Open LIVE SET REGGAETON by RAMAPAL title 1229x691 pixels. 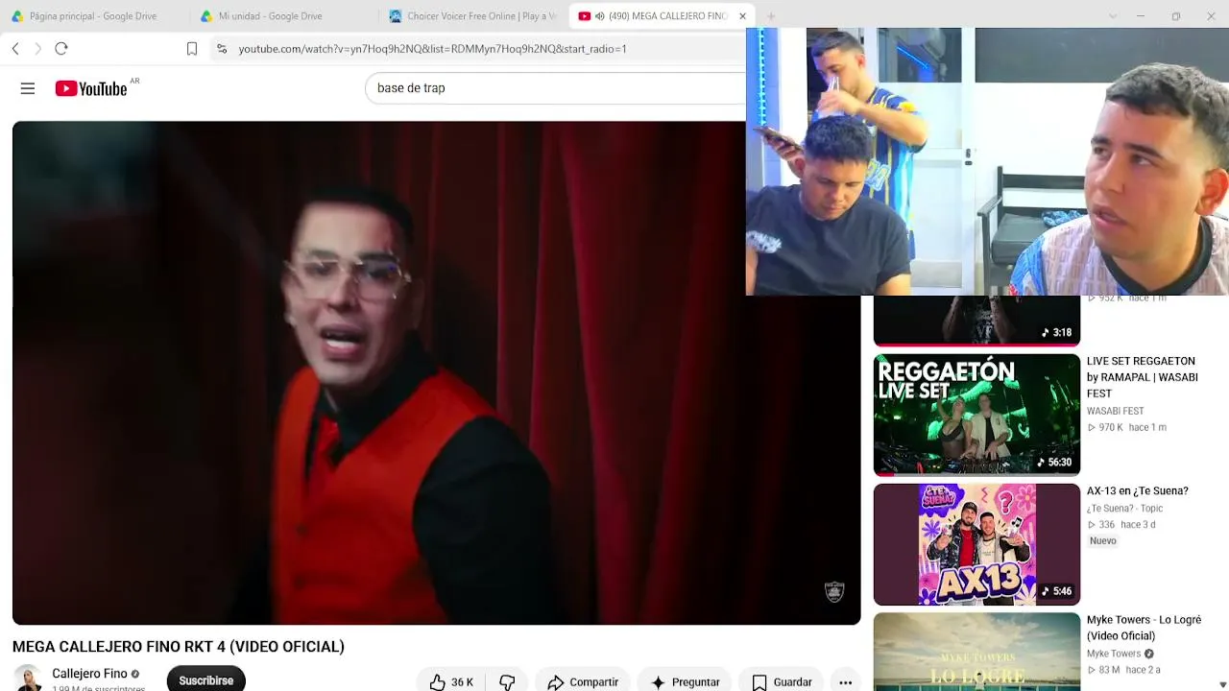coord(1143,377)
